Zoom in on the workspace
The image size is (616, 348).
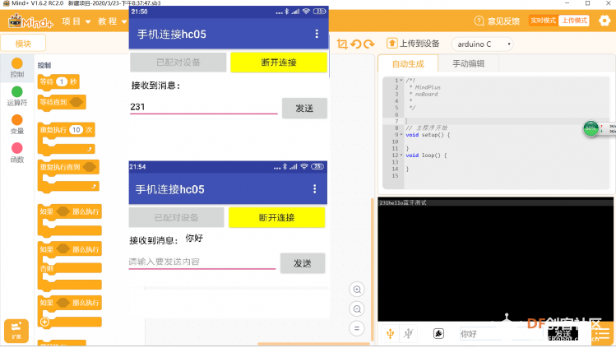[x=357, y=290]
